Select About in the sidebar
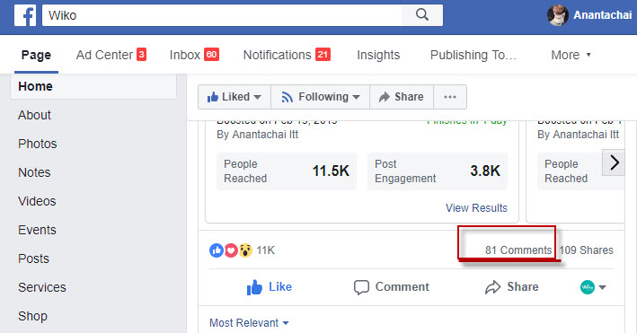This screenshot has height=333, width=637. tap(34, 115)
